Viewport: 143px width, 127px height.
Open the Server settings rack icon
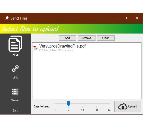click(15, 91)
